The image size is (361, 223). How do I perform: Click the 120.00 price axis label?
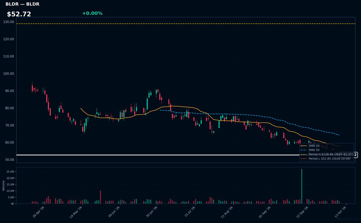9,39
